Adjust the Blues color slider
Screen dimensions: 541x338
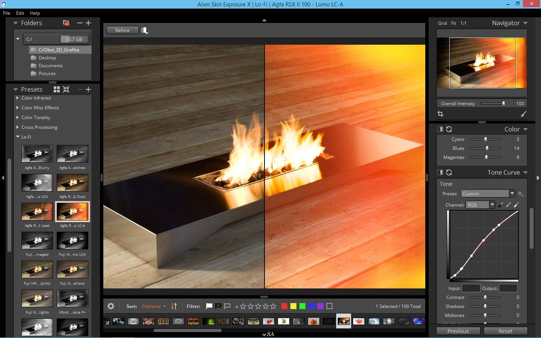pos(485,148)
